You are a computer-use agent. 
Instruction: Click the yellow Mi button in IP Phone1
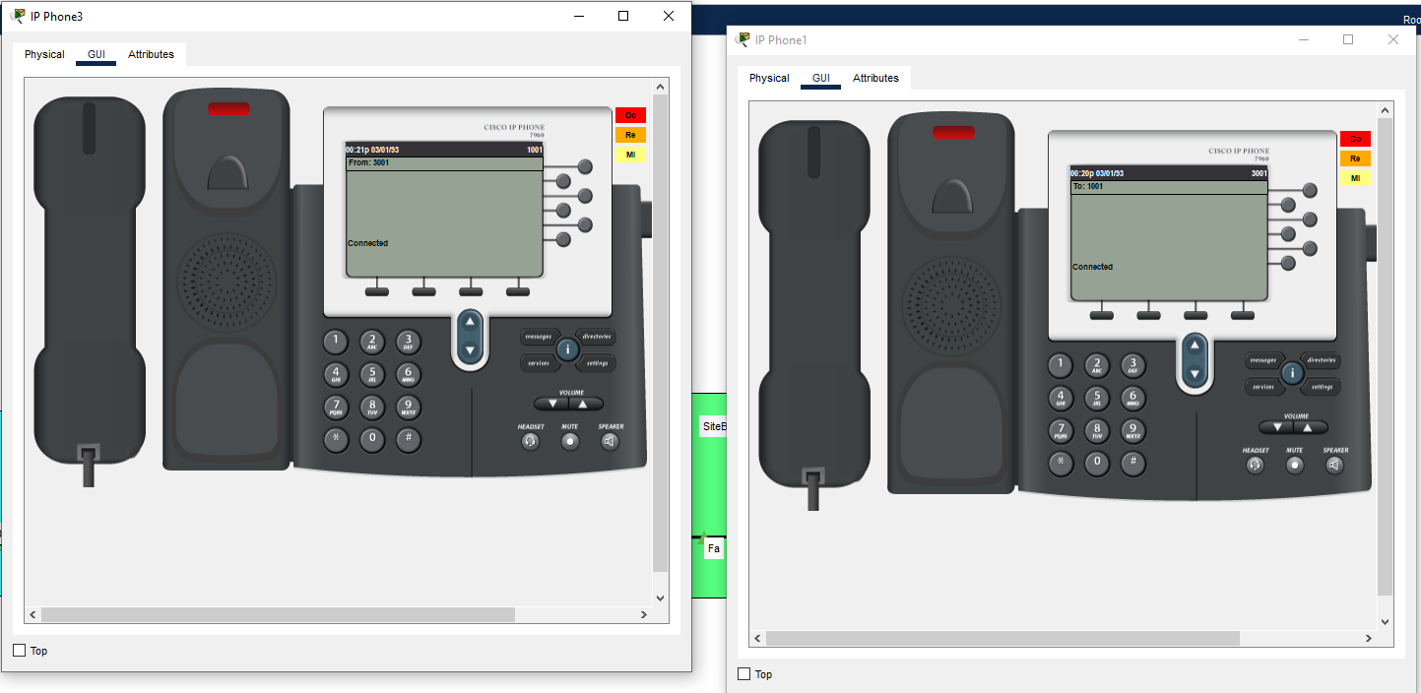pyautogui.click(x=1355, y=178)
